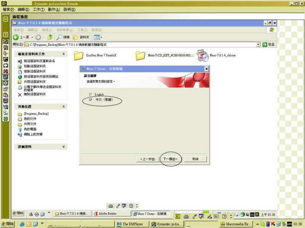The height and width of the screenshot is (228, 305).
Task: Select the KeyGen Nero 7 ParadoX folder
Action: pyautogui.click(x=79, y=55)
